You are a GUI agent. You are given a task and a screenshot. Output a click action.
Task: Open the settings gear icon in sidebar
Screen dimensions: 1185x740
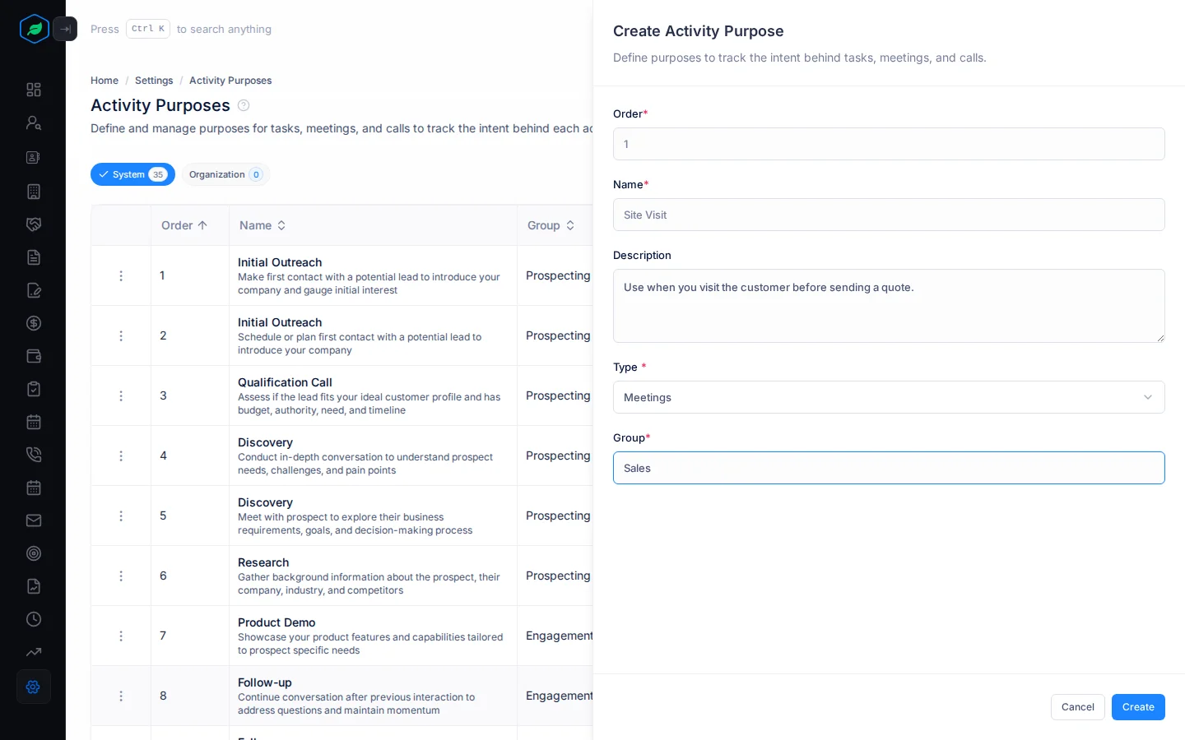[x=34, y=687]
